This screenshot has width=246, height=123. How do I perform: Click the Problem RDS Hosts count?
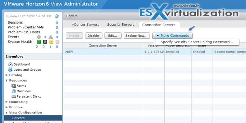point(57,32)
